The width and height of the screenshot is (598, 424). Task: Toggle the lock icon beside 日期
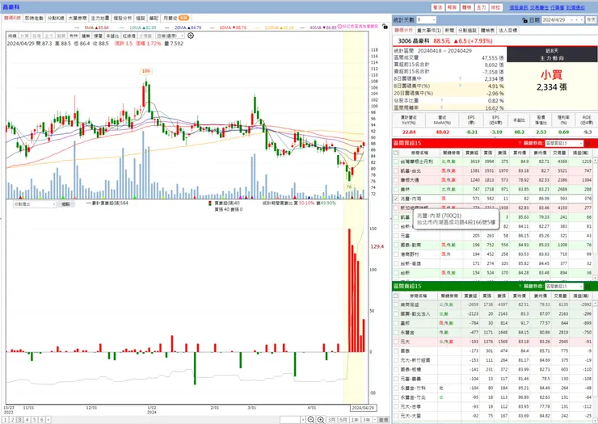524,20
